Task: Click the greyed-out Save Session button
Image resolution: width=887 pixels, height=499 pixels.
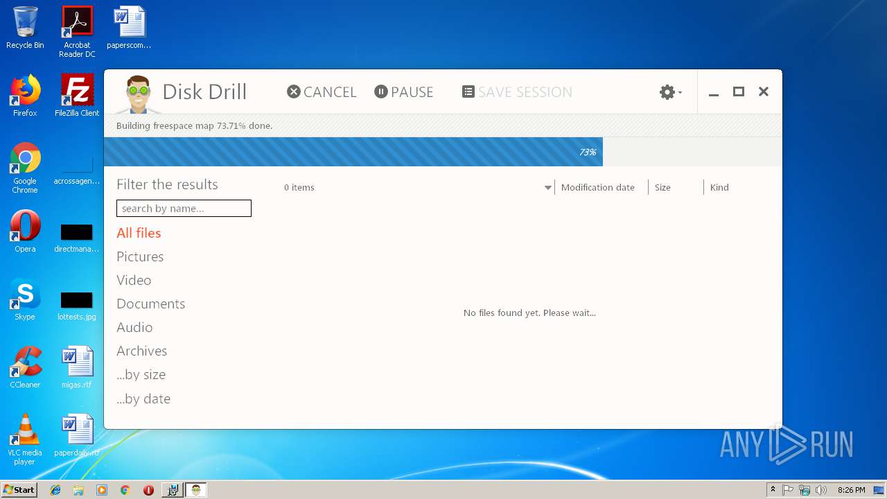Action: click(x=517, y=91)
